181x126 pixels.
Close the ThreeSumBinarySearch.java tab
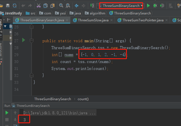pos(67,20)
